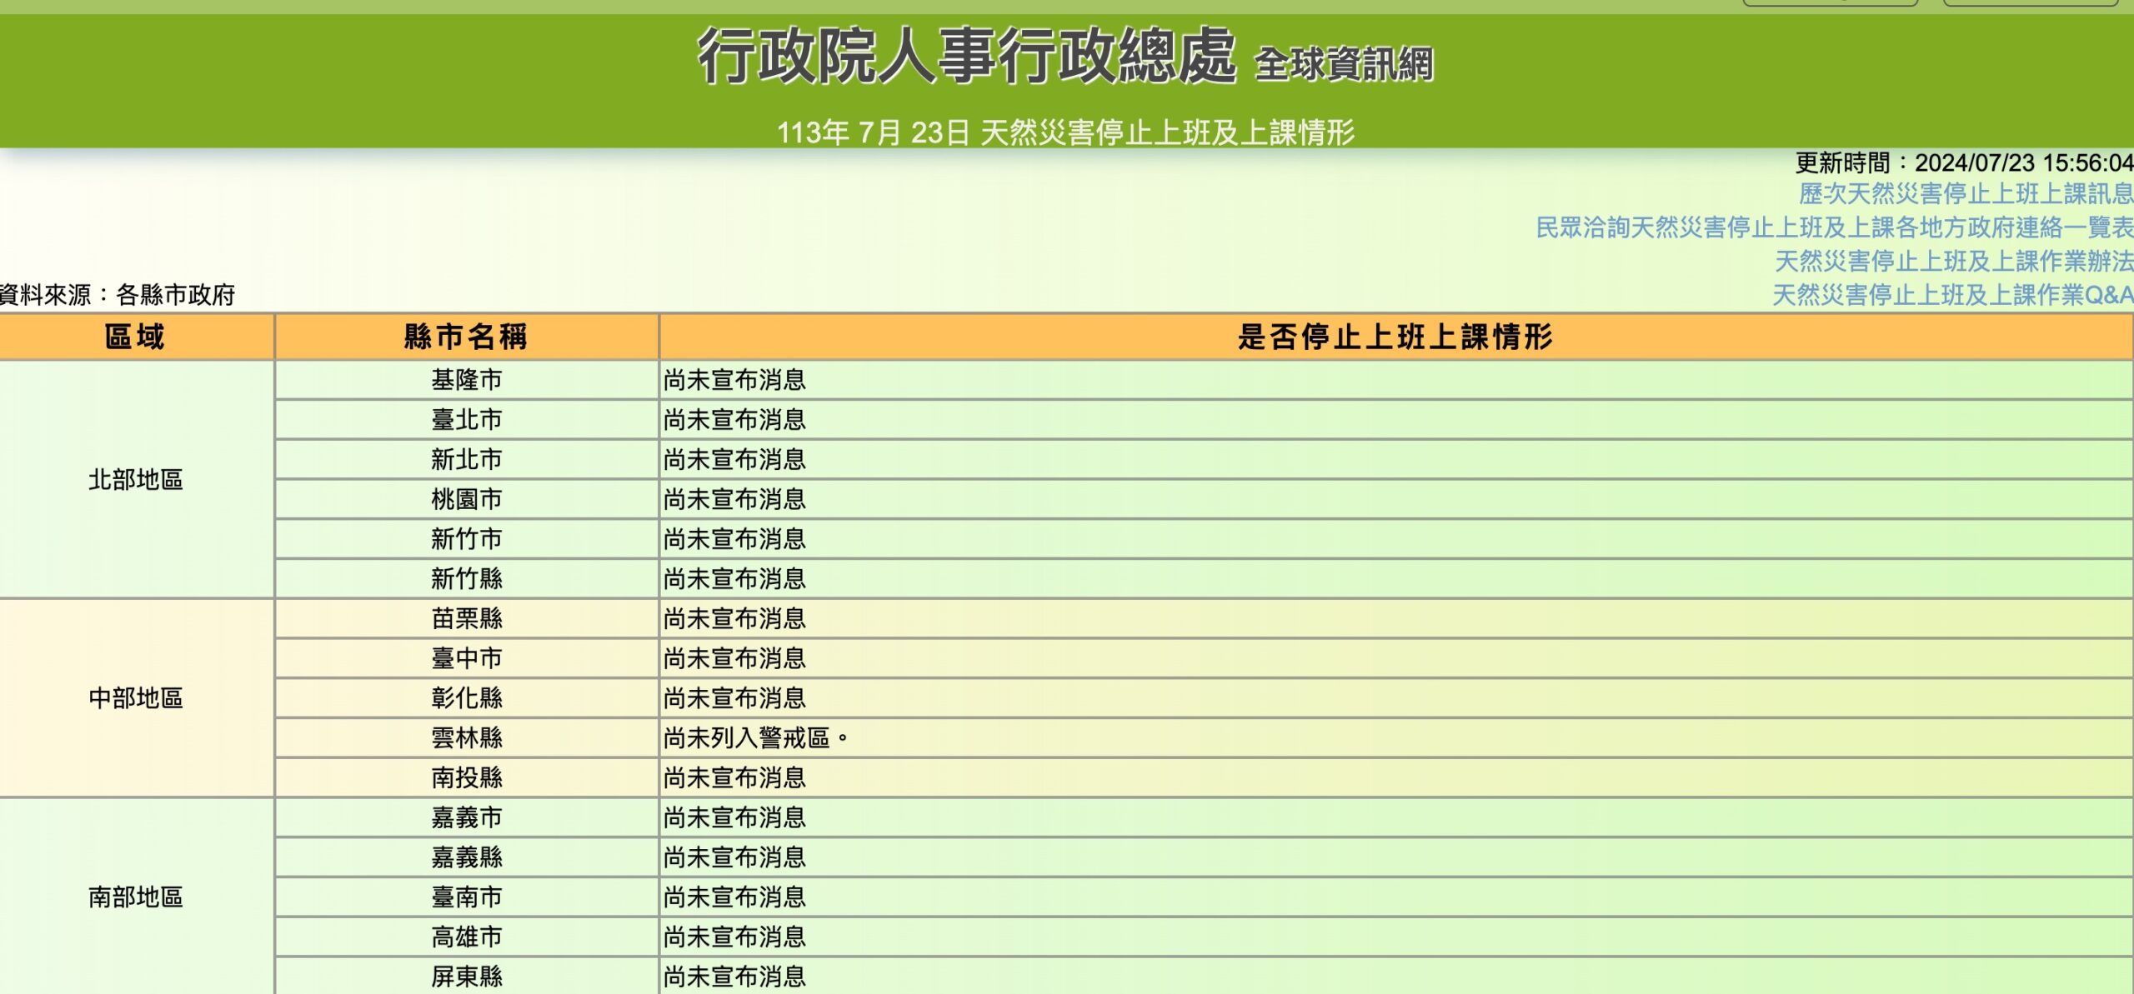Image resolution: width=2134 pixels, height=994 pixels.
Task: Click the 是否停止上班上課情形 column header
Action: coord(1395,337)
